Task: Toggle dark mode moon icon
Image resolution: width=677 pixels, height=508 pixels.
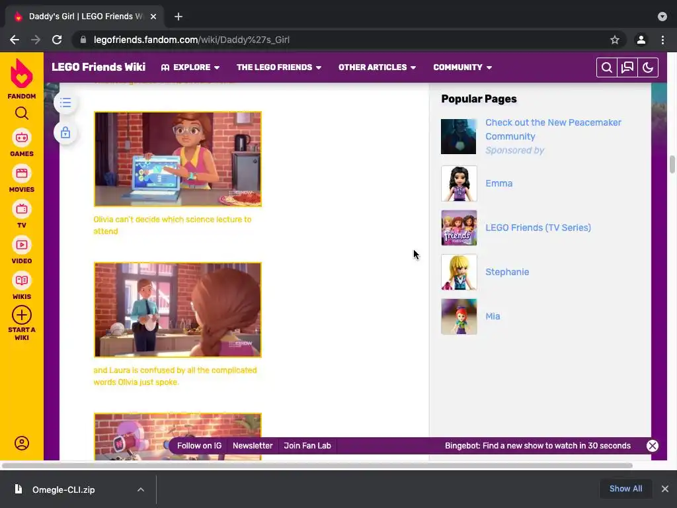Action: pos(648,67)
